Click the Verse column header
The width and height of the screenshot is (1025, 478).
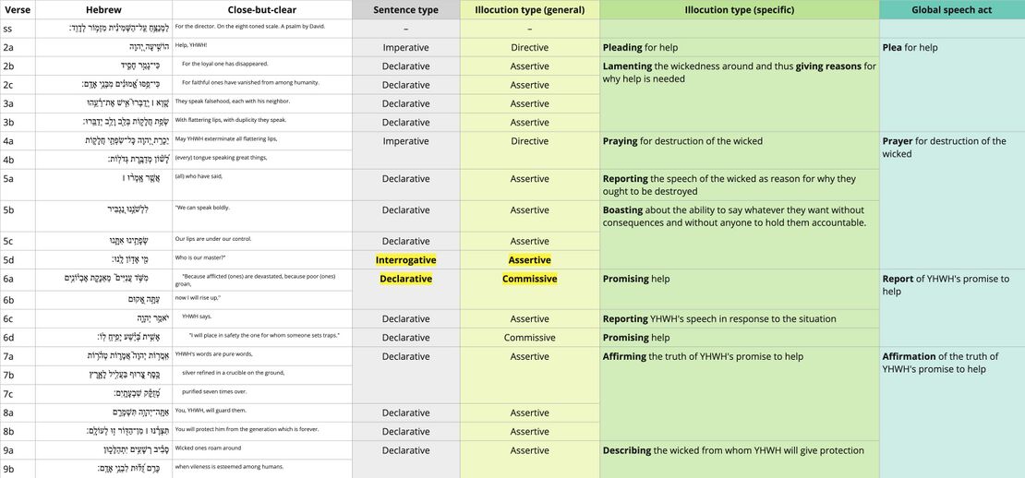(x=18, y=9)
